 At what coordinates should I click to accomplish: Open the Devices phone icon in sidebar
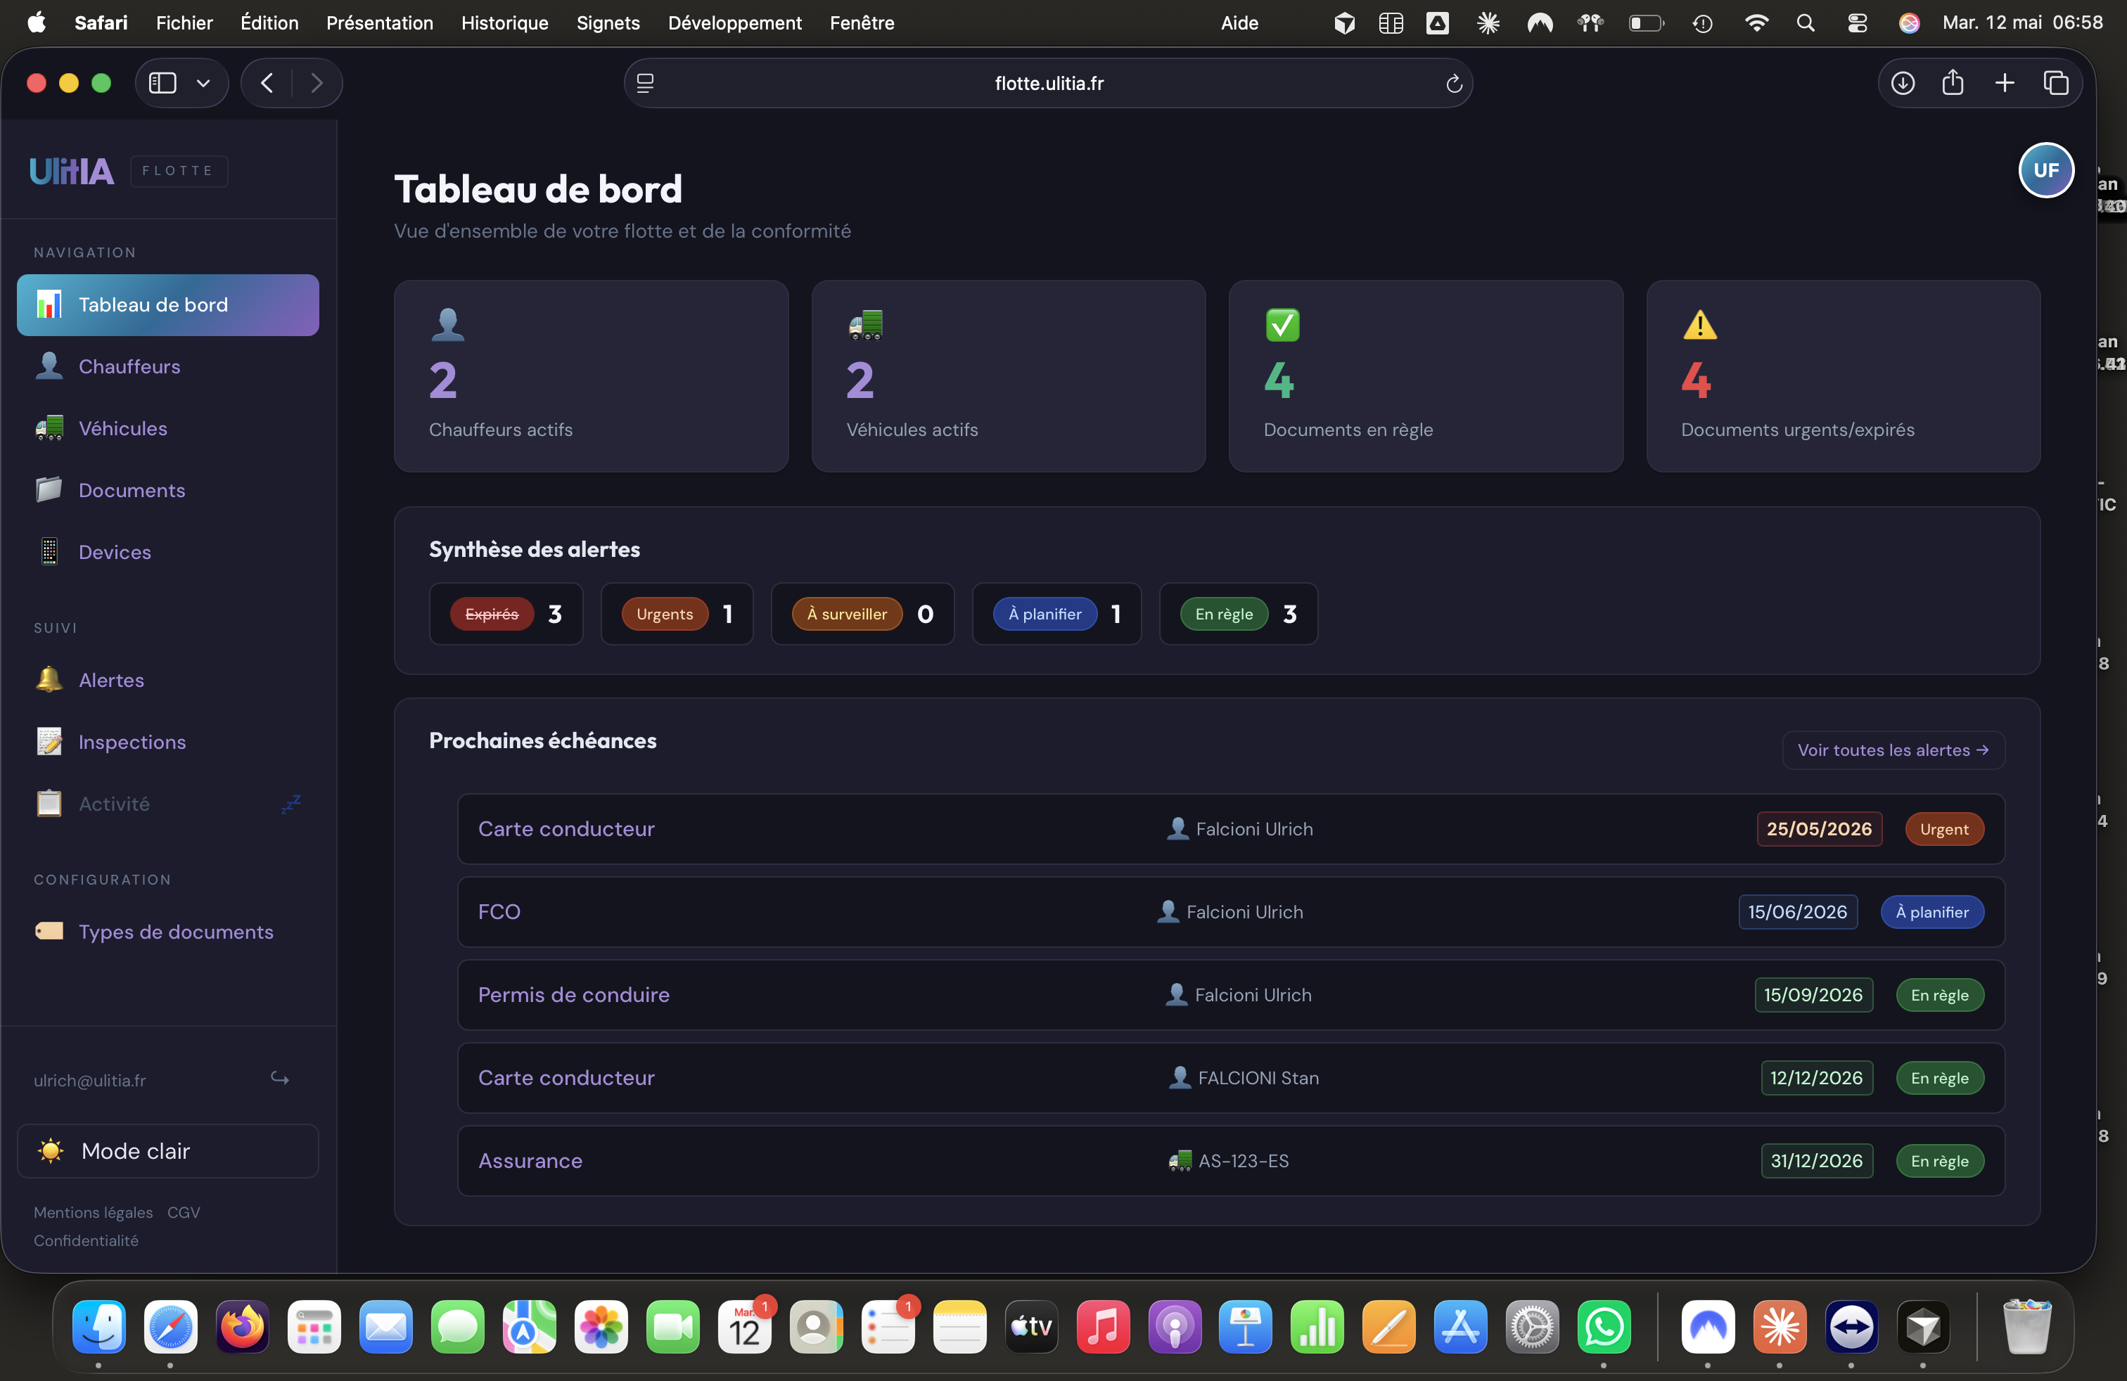[x=49, y=551]
